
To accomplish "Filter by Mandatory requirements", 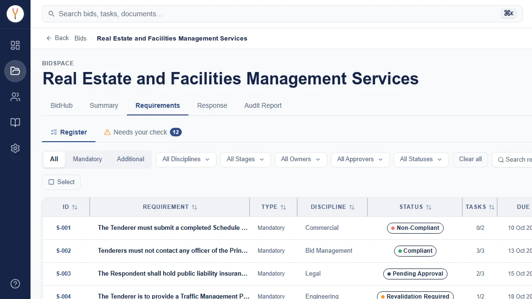I will click(x=87, y=159).
